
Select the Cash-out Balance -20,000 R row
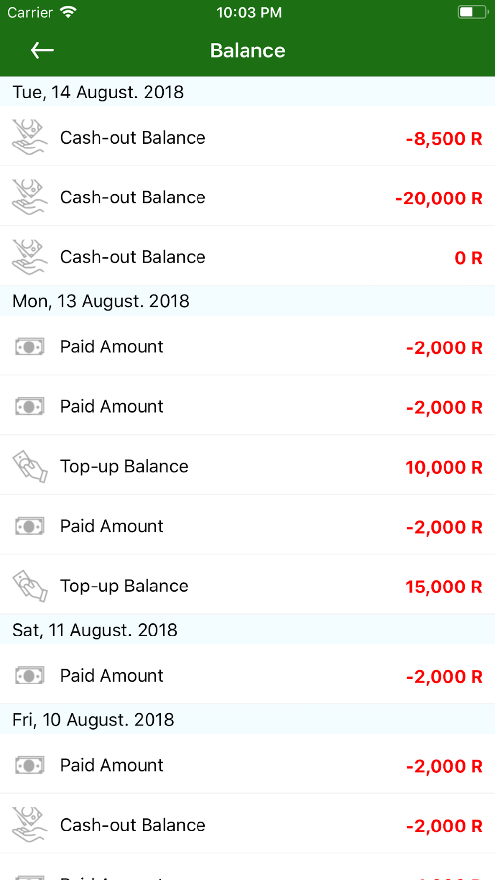[x=247, y=196]
